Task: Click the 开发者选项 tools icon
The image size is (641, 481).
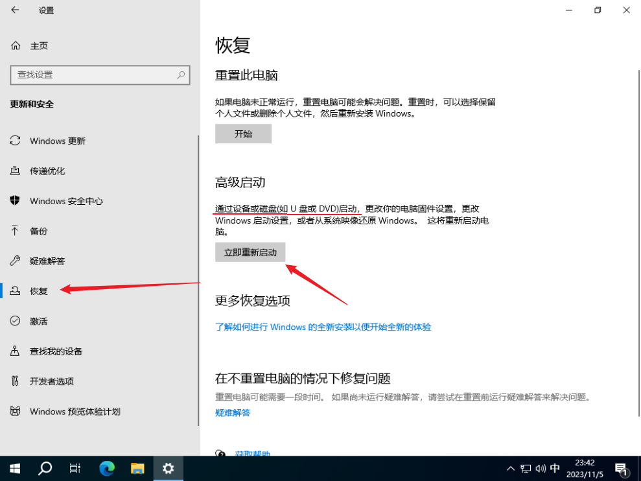Action: tap(15, 381)
